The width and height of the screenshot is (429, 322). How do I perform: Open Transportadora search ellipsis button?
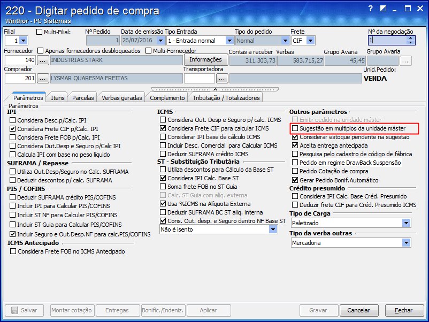coord(222,79)
